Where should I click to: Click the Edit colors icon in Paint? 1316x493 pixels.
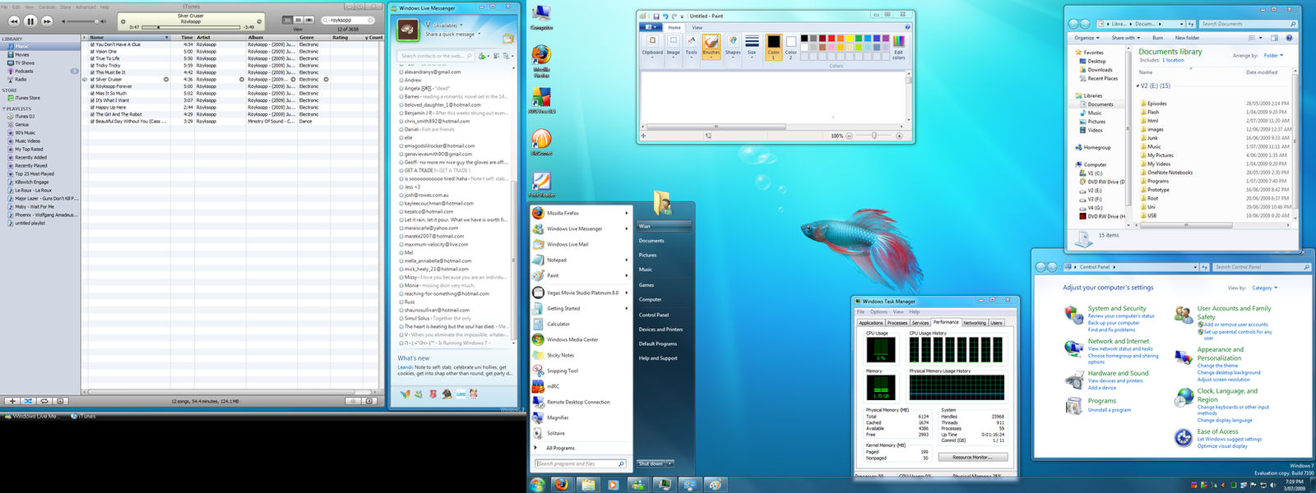898,47
